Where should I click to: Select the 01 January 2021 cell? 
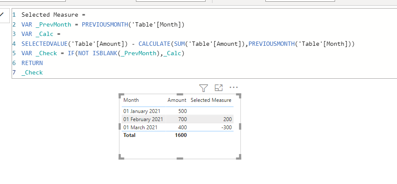(142, 111)
